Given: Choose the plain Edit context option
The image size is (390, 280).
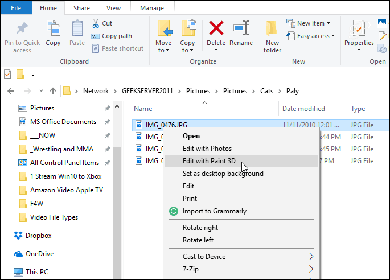Looking at the screenshot, I should (x=241, y=186).
